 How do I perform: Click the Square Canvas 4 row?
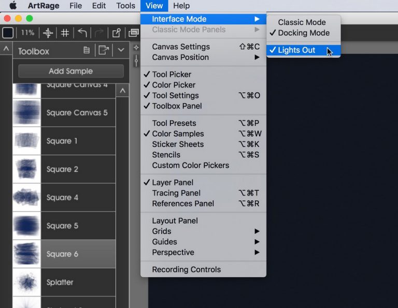click(64, 91)
